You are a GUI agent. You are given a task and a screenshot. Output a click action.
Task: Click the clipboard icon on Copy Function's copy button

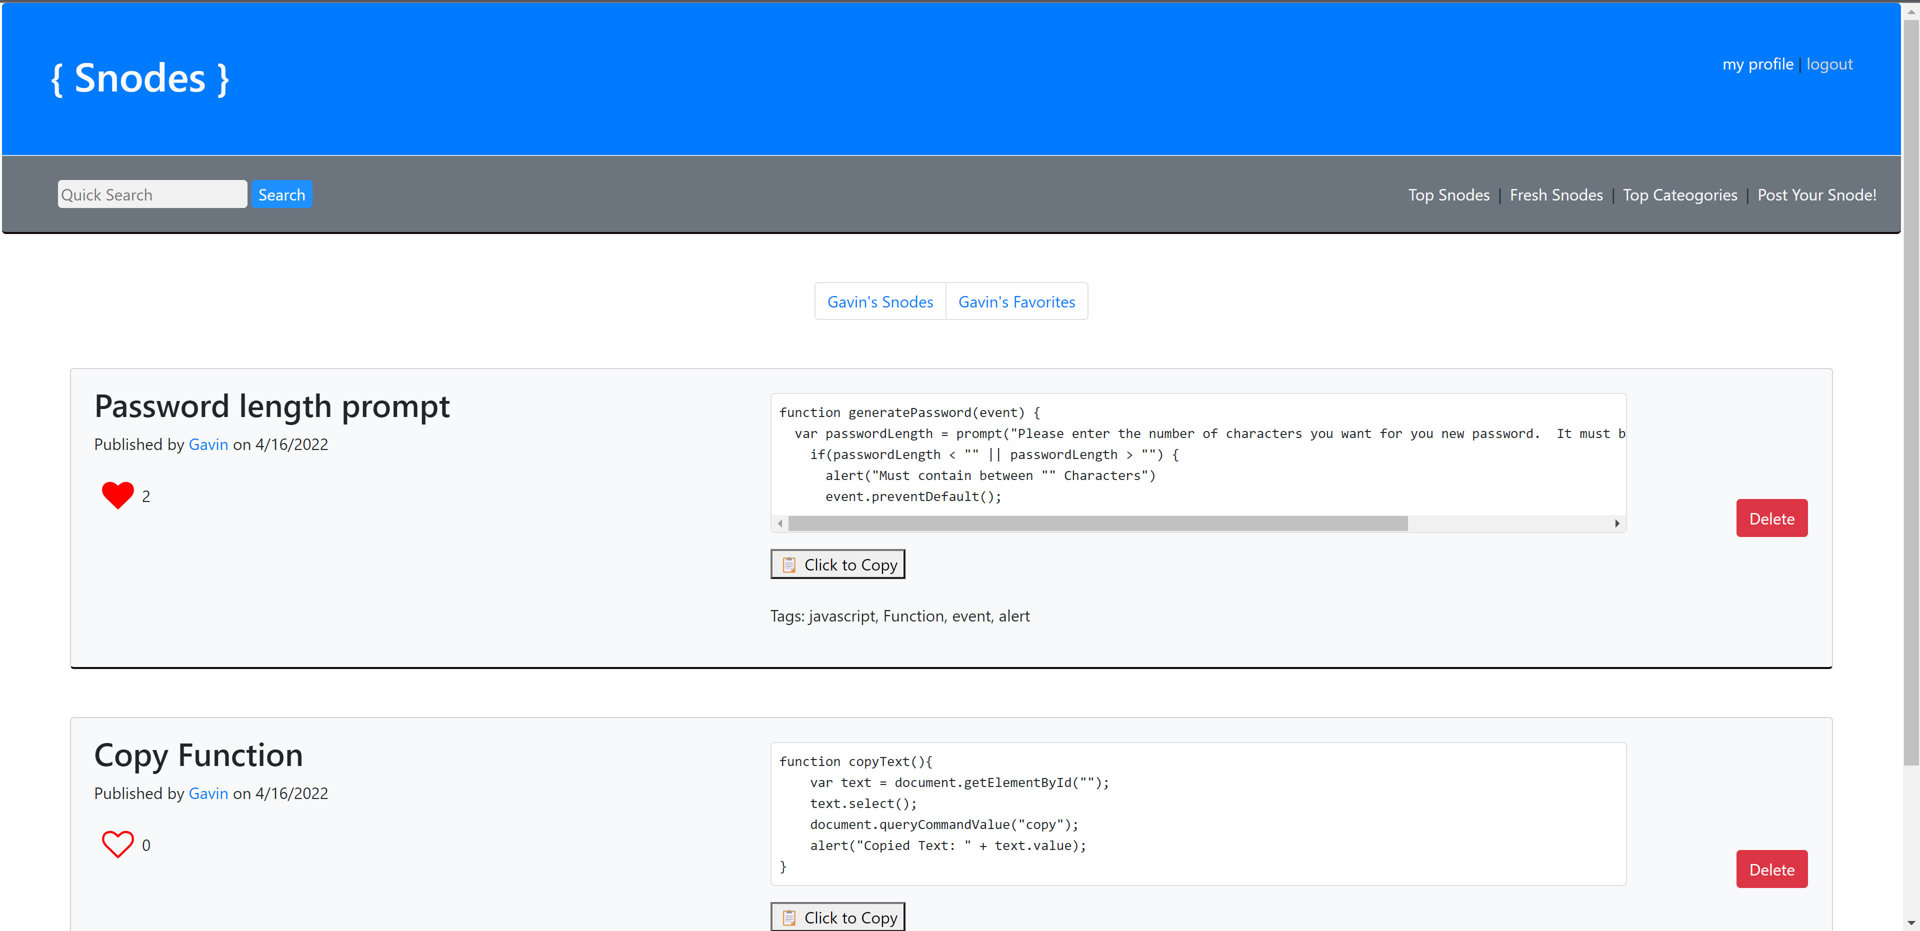tap(788, 917)
